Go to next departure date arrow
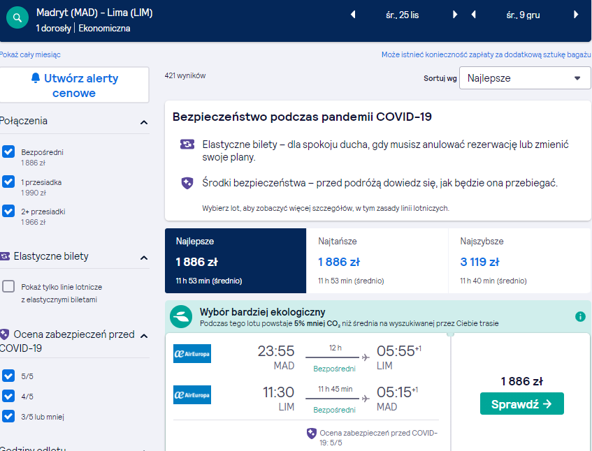This screenshot has width=592, height=451. (455, 15)
